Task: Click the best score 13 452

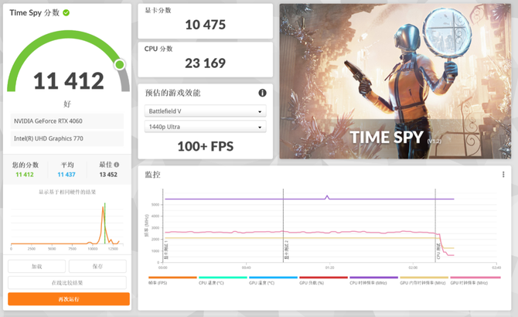Action: click(108, 175)
